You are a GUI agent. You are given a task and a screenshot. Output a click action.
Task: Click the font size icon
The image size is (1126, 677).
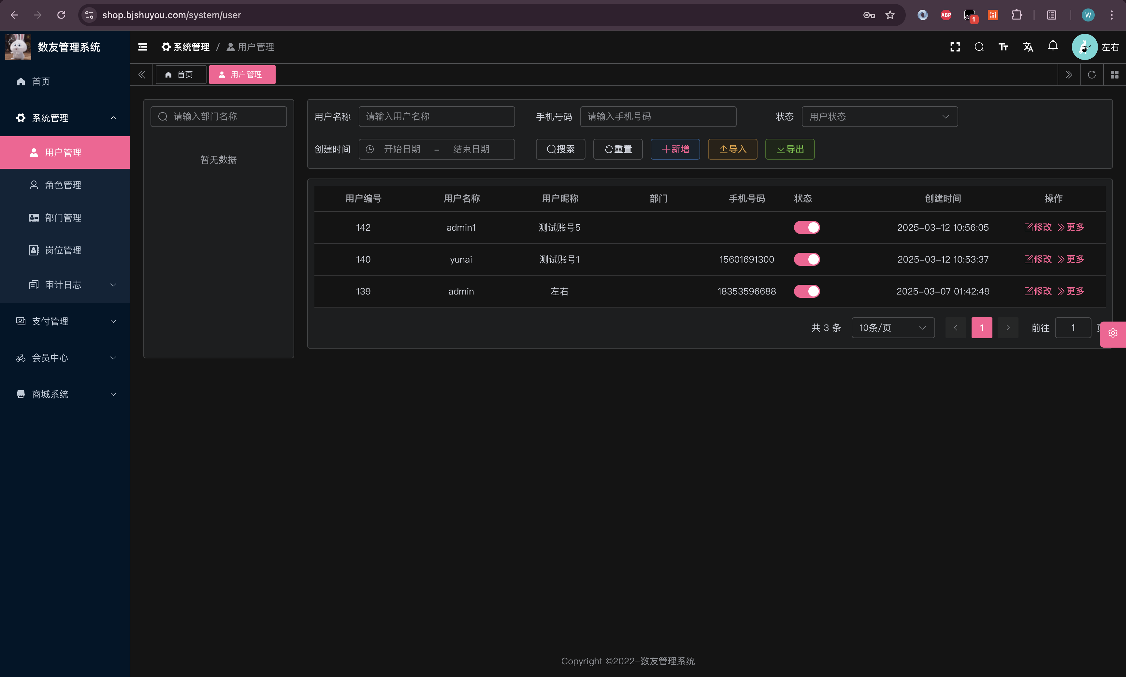click(x=1003, y=47)
